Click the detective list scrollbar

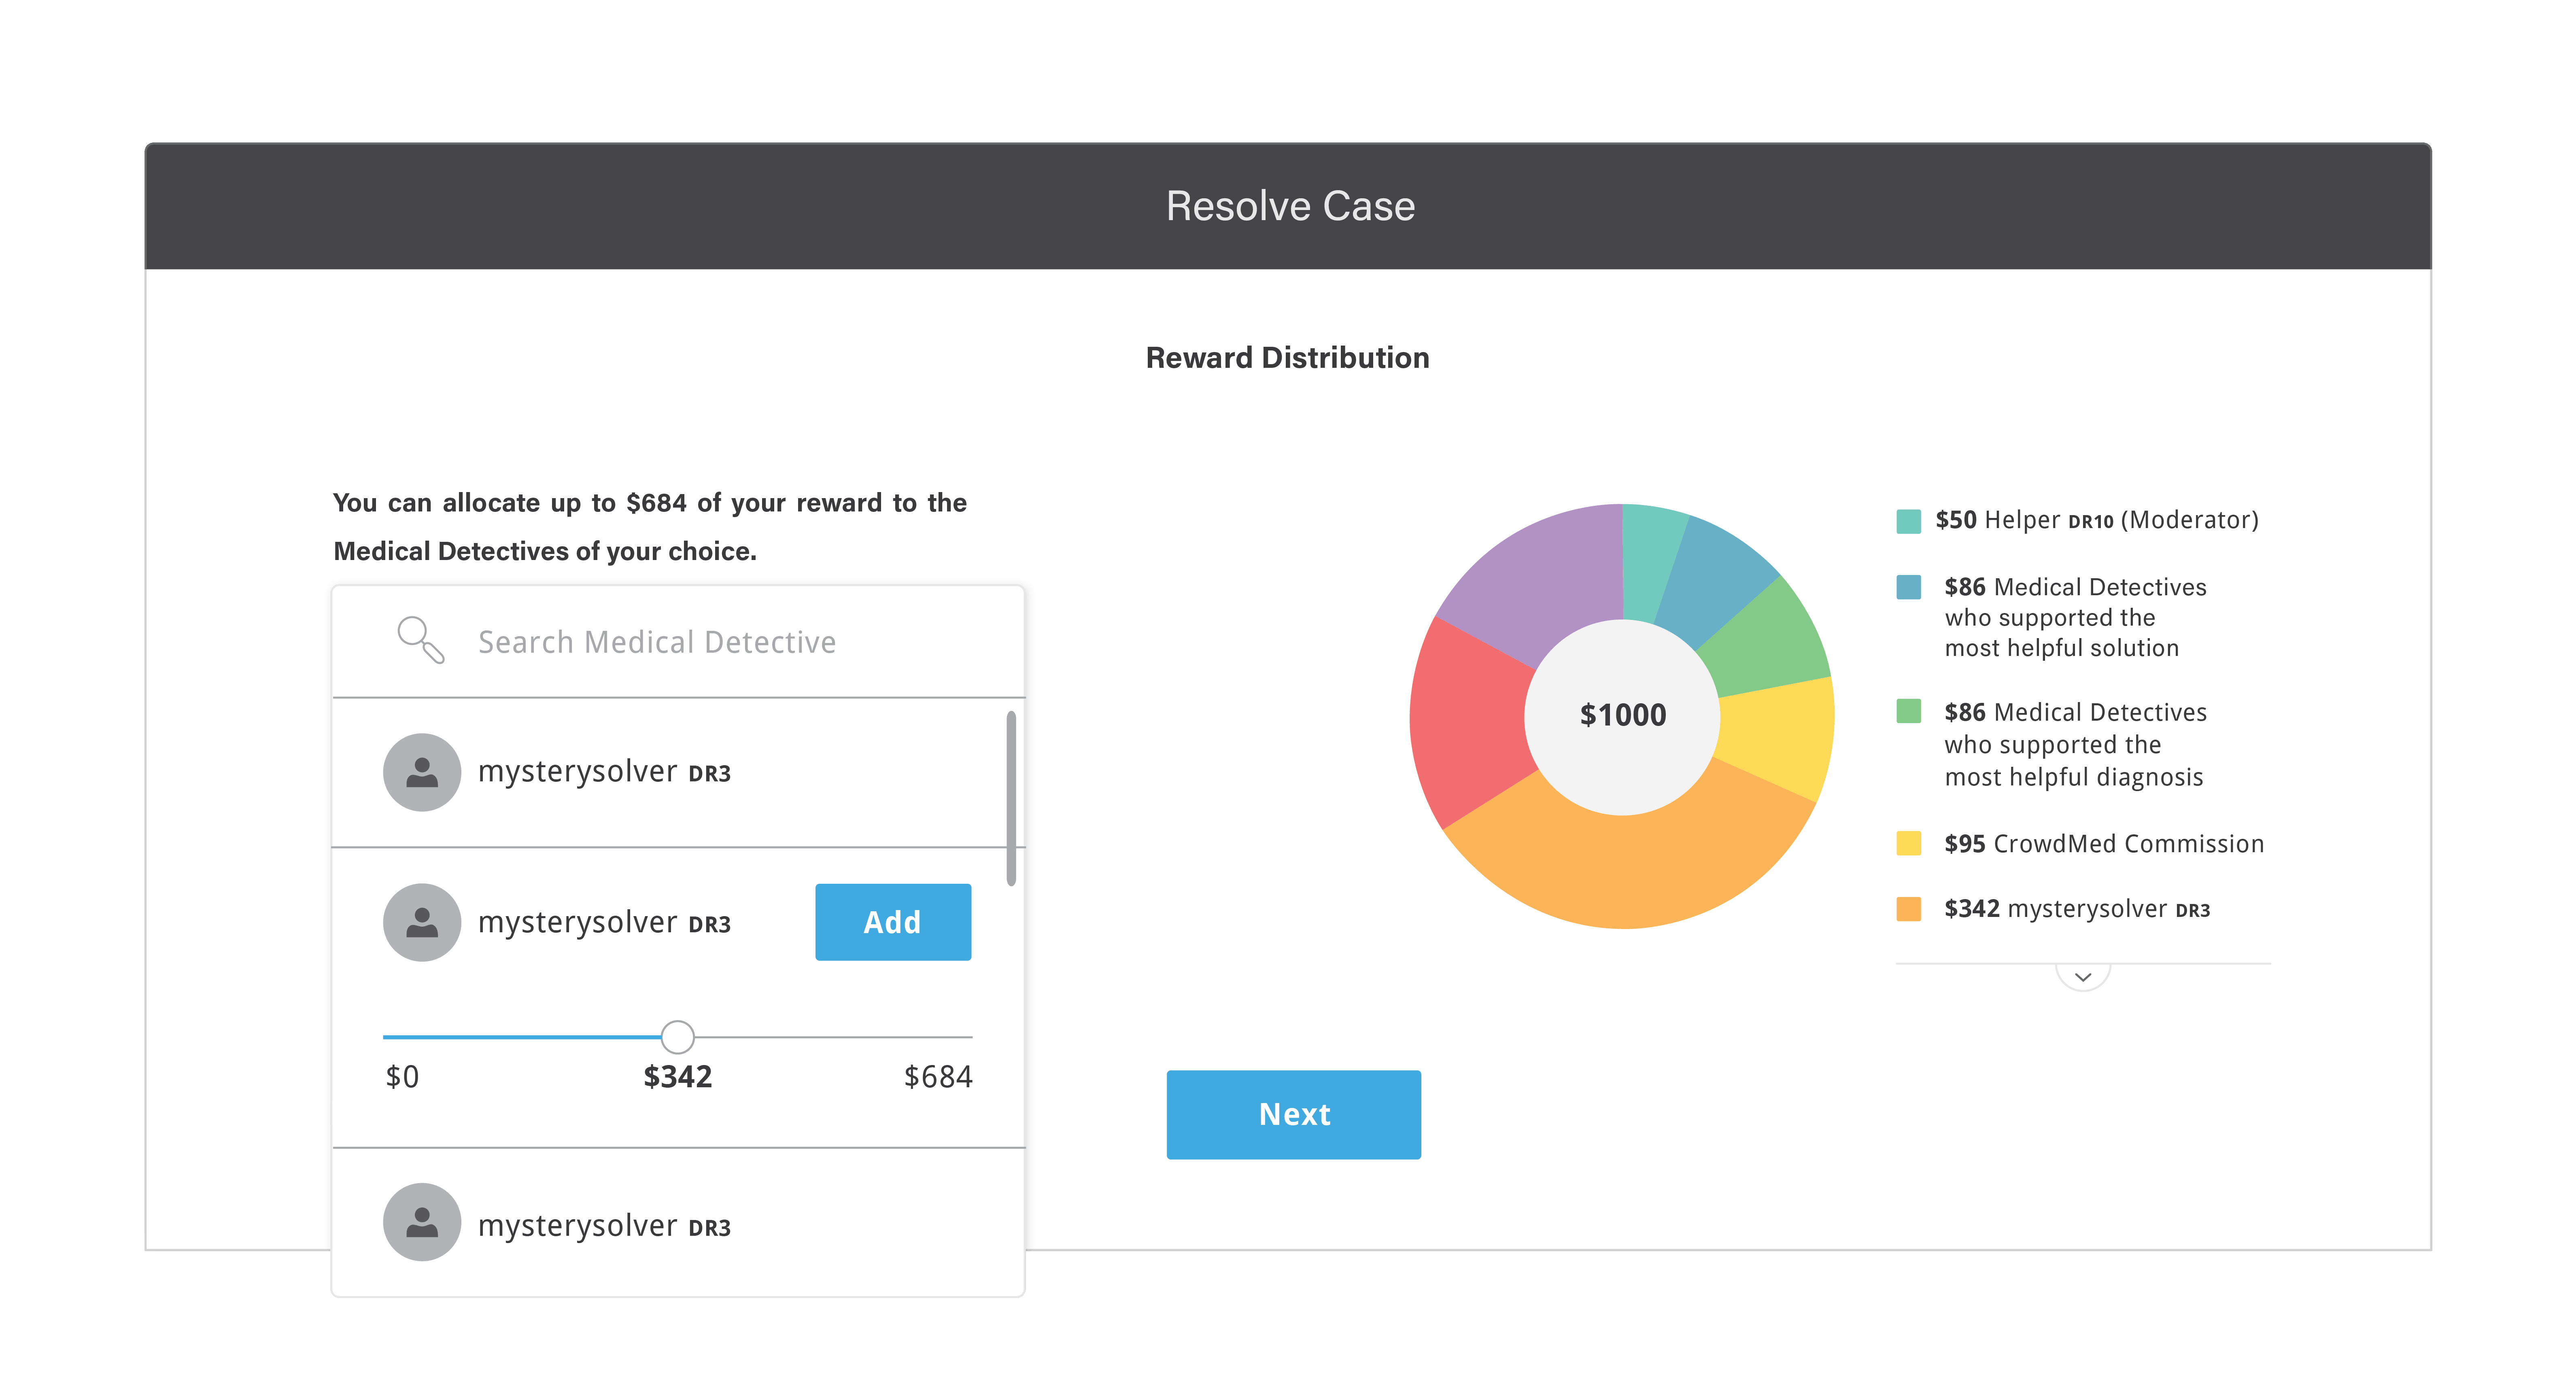(x=1011, y=798)
